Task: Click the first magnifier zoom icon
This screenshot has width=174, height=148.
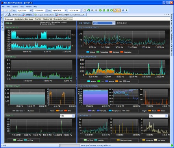Action: click(93, 10)
